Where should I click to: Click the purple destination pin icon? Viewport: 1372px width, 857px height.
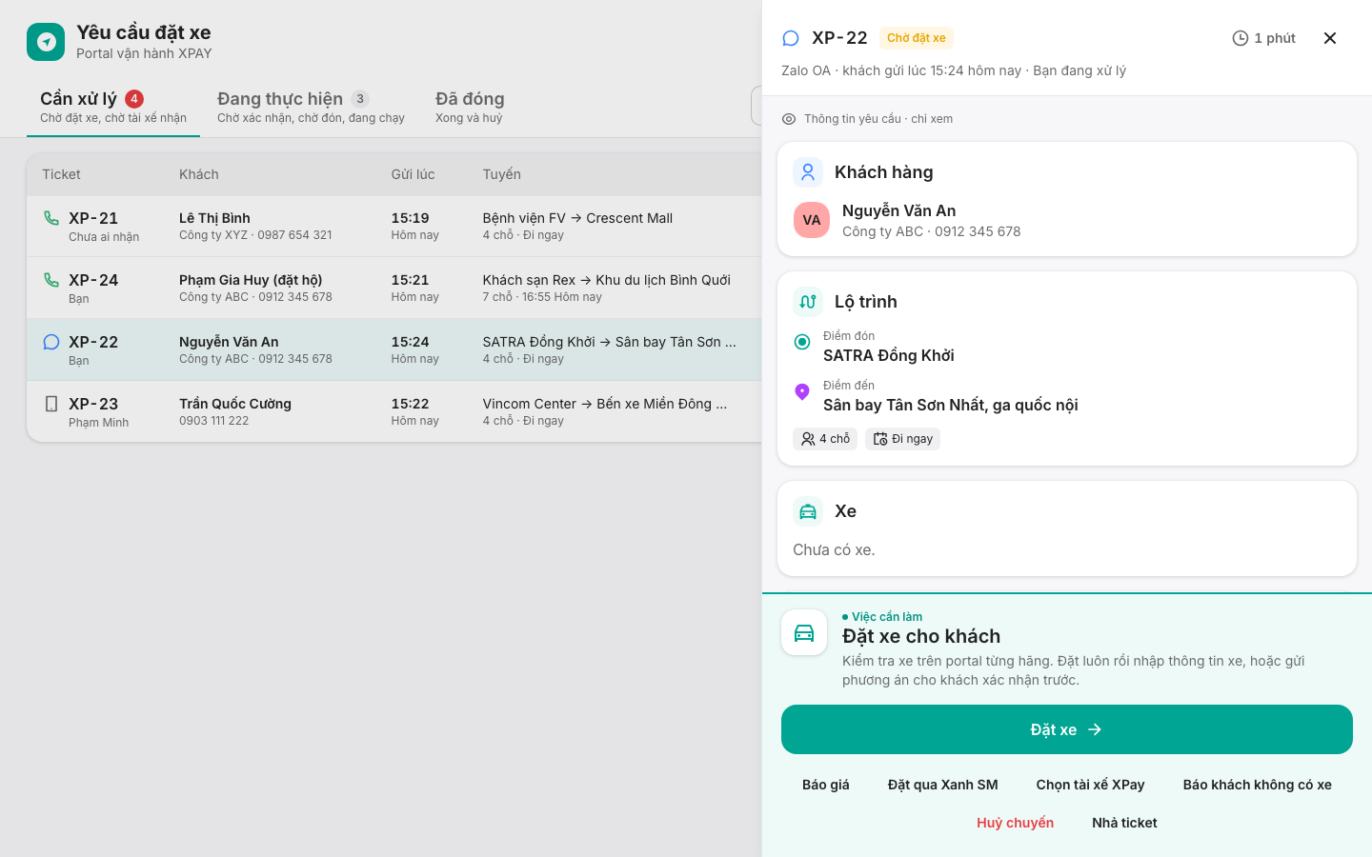coord(802,391)
